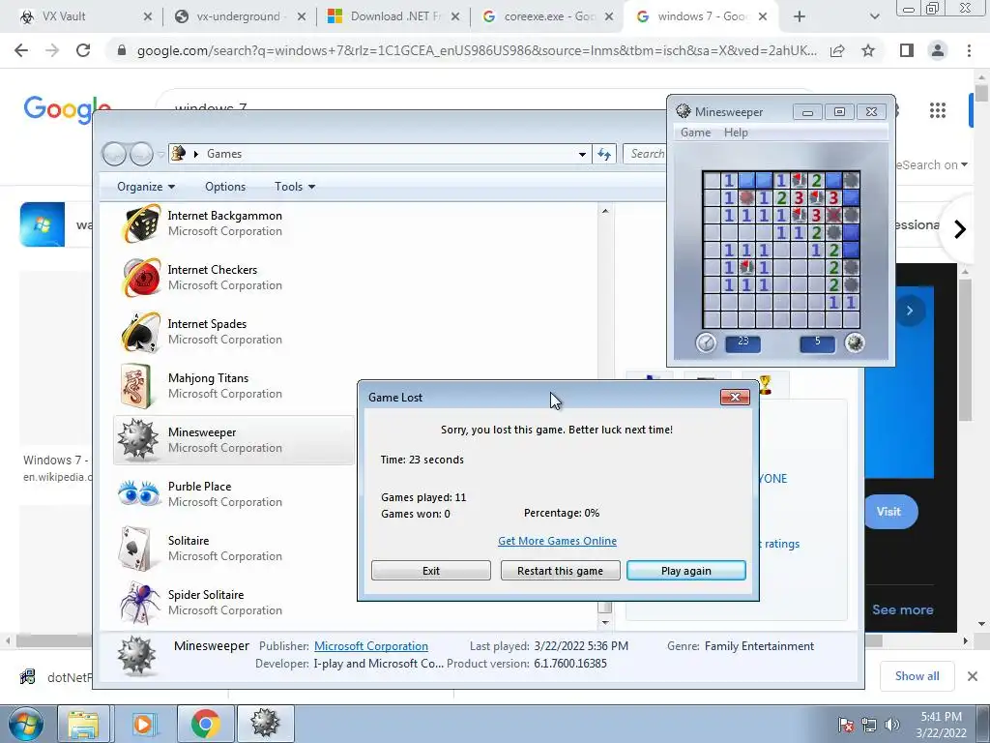Expand the Games address bar history dropdown
The height and width of the screenshot is (743, 990).
pyautogui.click(x=582, y=154)
